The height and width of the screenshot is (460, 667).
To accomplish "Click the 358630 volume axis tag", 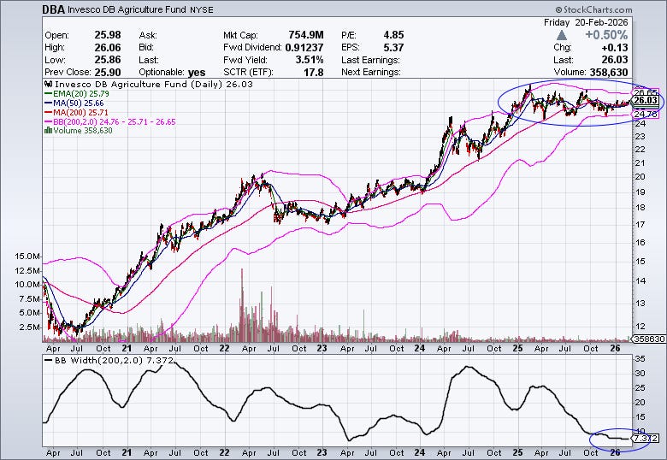I will click(648, 339).
